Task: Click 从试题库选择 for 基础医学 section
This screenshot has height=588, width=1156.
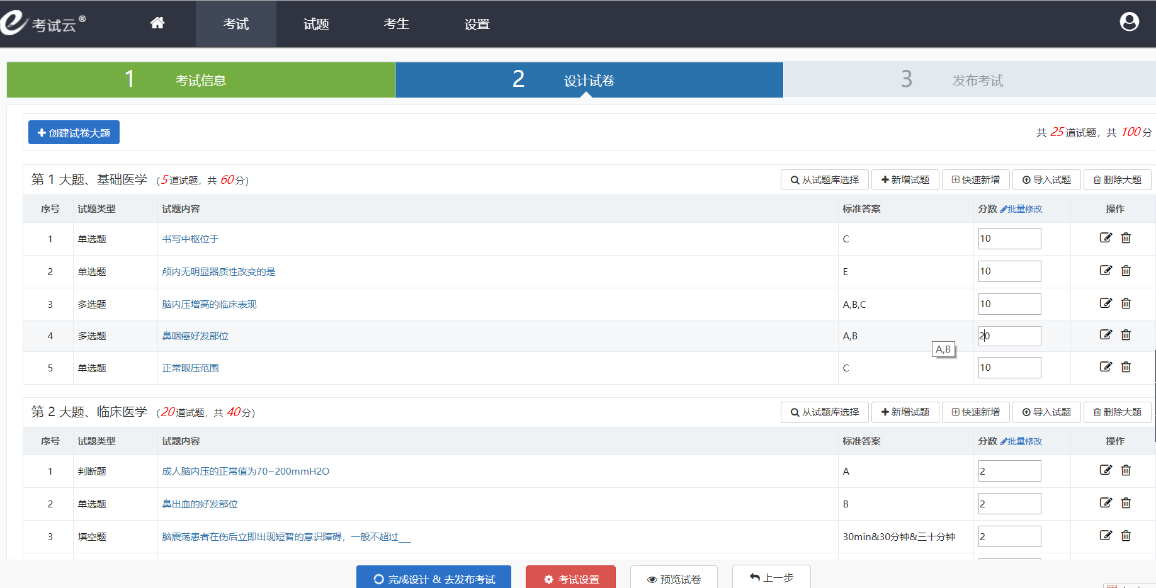Action: coord(825,180)
